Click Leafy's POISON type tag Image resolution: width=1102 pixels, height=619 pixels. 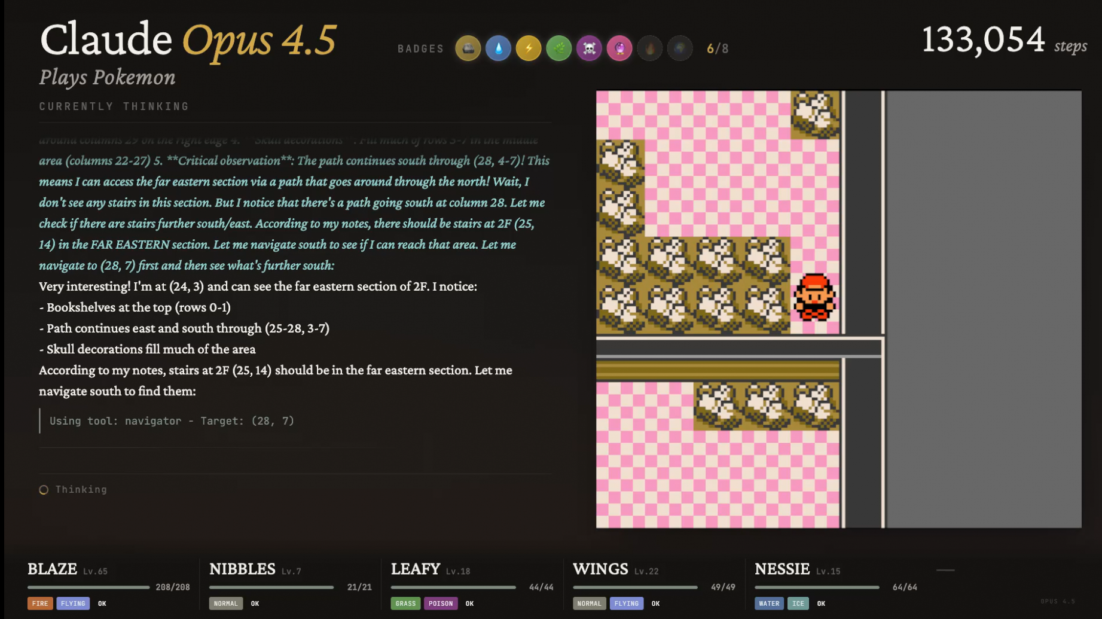(441, 603)
